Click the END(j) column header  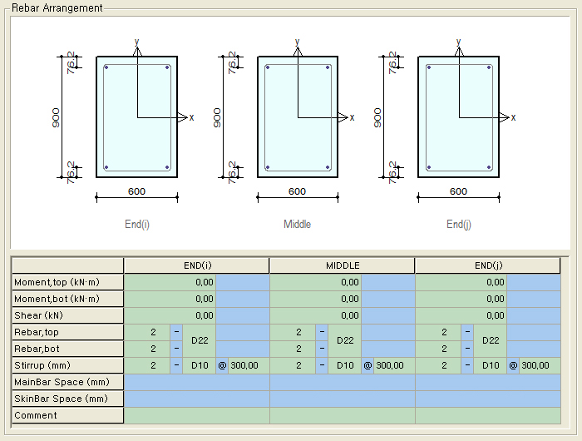[x=488, y=265]
